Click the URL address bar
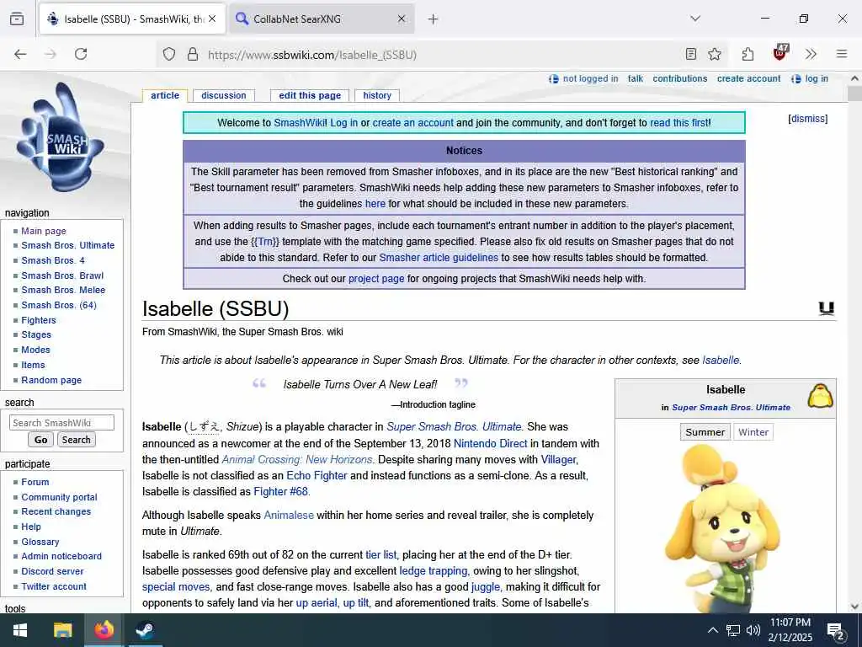The width and height of the screenshot is (862, 647). [x=439, y=55]
